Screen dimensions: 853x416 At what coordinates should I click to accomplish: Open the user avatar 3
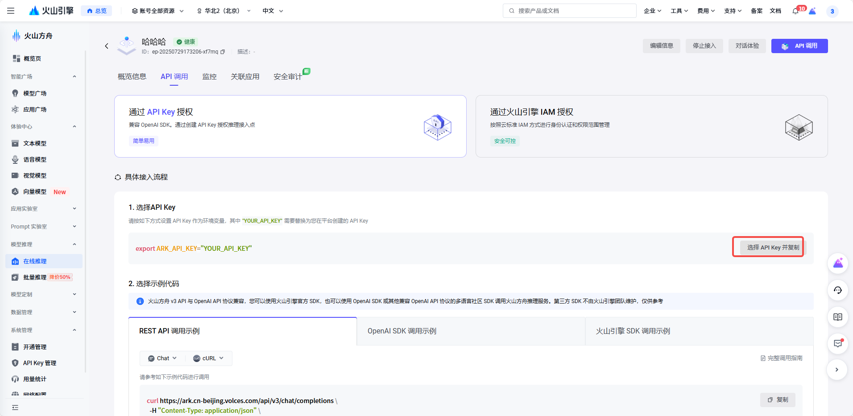(832, 11)
